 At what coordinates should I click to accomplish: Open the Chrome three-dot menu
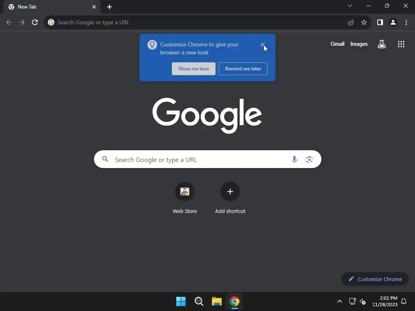click(406, 23)
